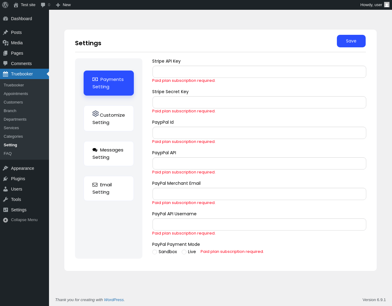Select the Live payment mode radio

point(184,252)
